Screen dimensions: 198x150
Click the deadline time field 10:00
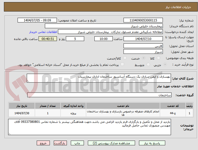click(104, 39)
